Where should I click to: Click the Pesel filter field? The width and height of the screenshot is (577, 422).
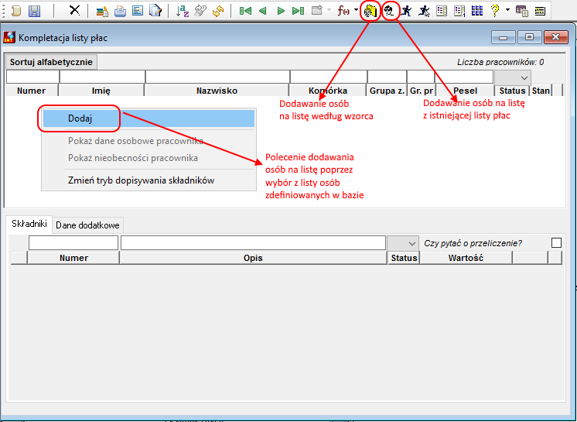click(x=464, y=77)
